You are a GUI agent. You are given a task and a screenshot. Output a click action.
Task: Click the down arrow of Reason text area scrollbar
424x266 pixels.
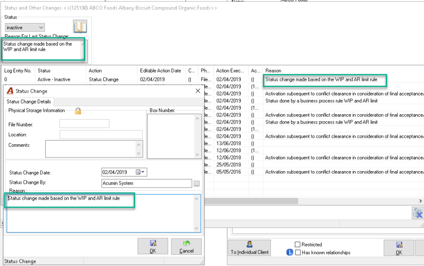pos(196,228)
